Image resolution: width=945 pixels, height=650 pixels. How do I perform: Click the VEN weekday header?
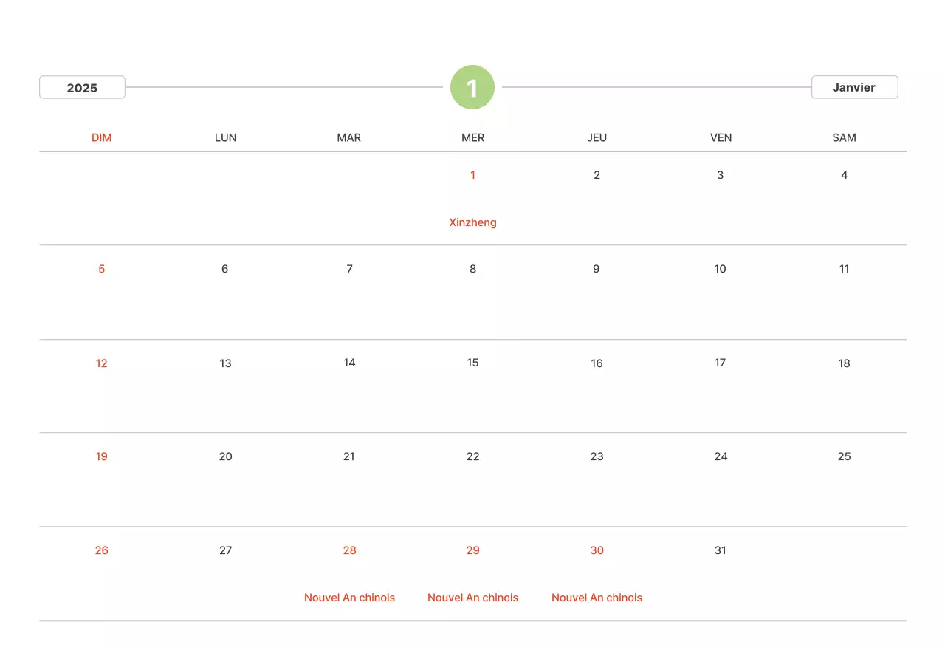[721, 137]
